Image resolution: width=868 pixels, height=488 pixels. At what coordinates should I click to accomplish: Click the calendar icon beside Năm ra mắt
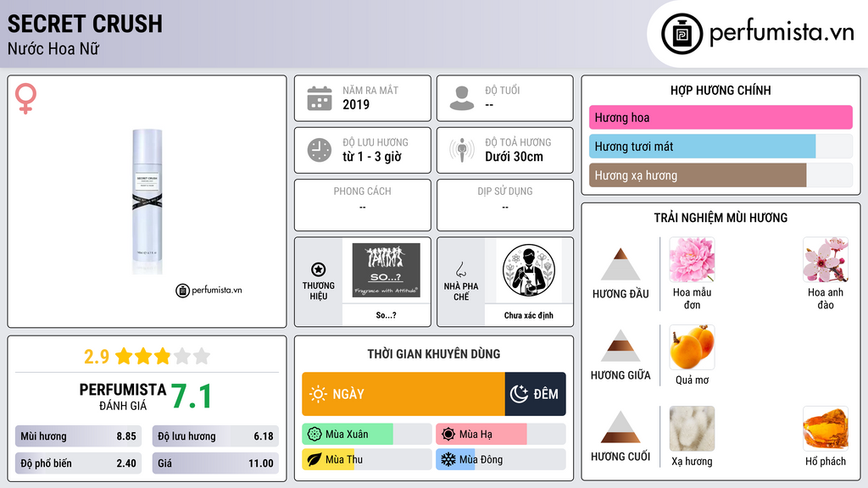coord(320,98)
